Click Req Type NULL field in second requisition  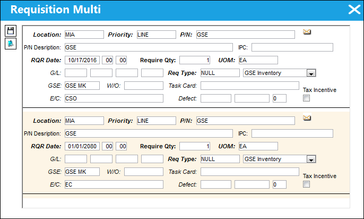[220, 159]
